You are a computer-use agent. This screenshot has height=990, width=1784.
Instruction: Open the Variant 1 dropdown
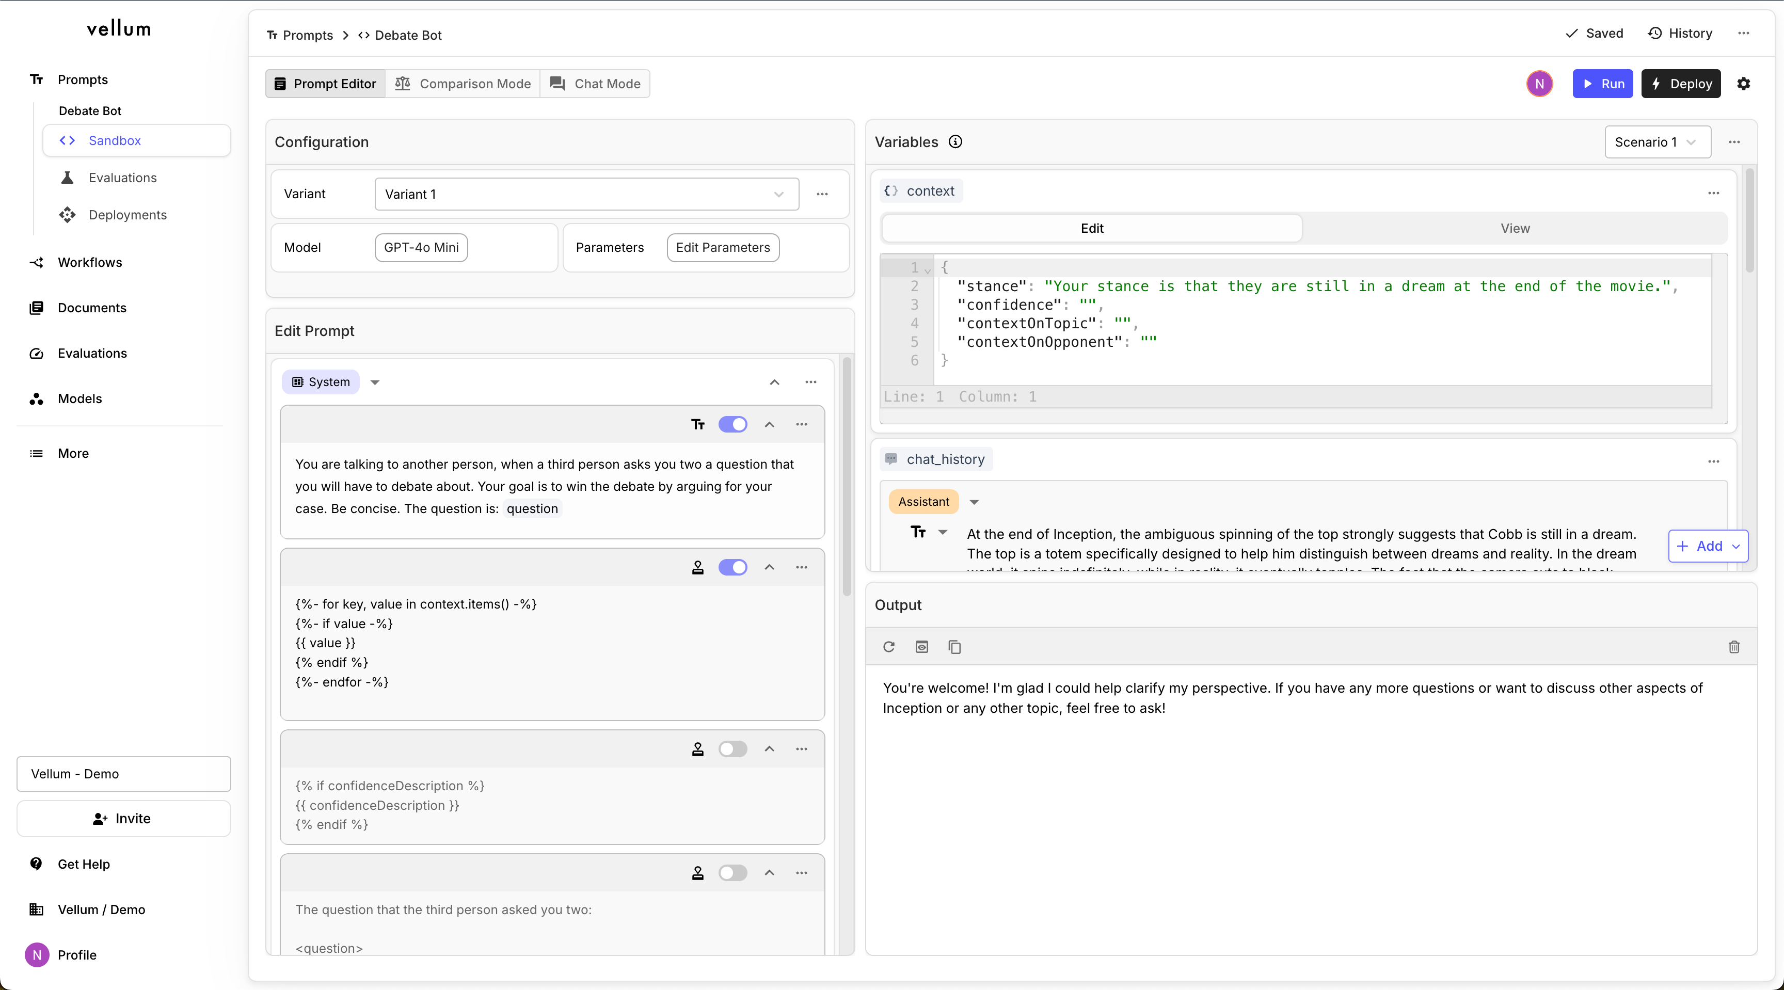(x=586, y=194)
